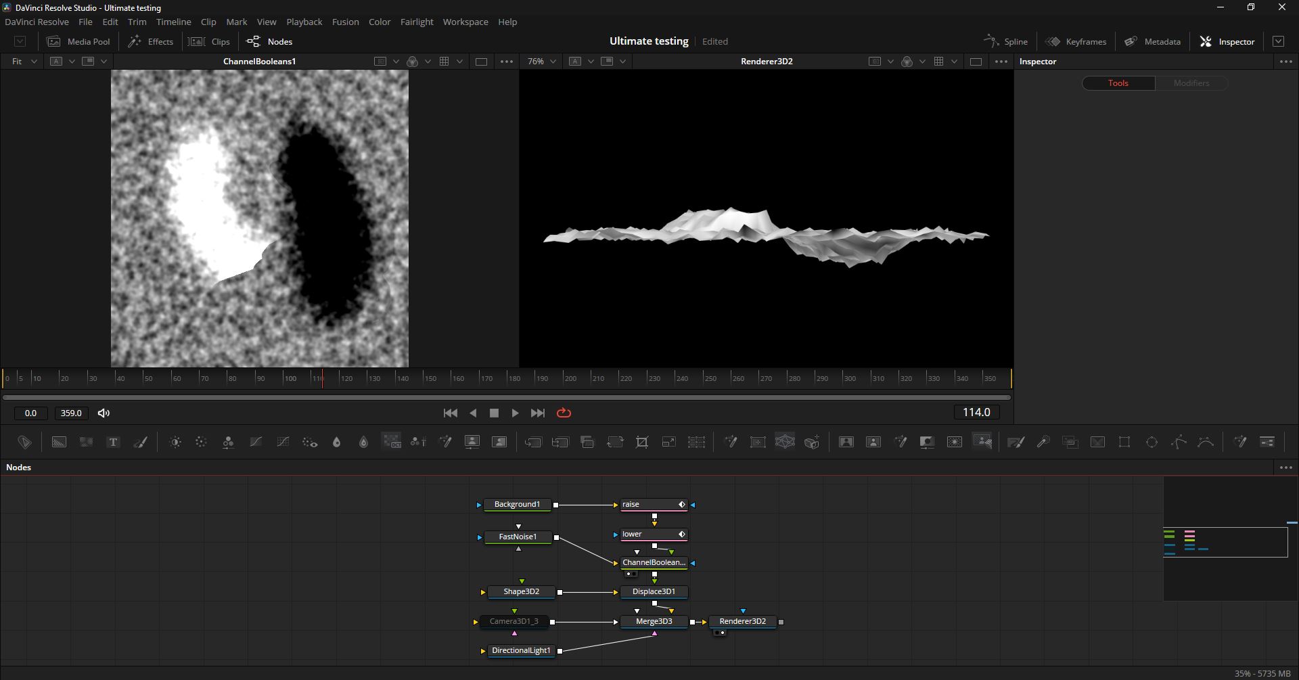1299x680 pixels.
Task: Toggle grid guides in left viewer
Action: click(x=444, y=61)
